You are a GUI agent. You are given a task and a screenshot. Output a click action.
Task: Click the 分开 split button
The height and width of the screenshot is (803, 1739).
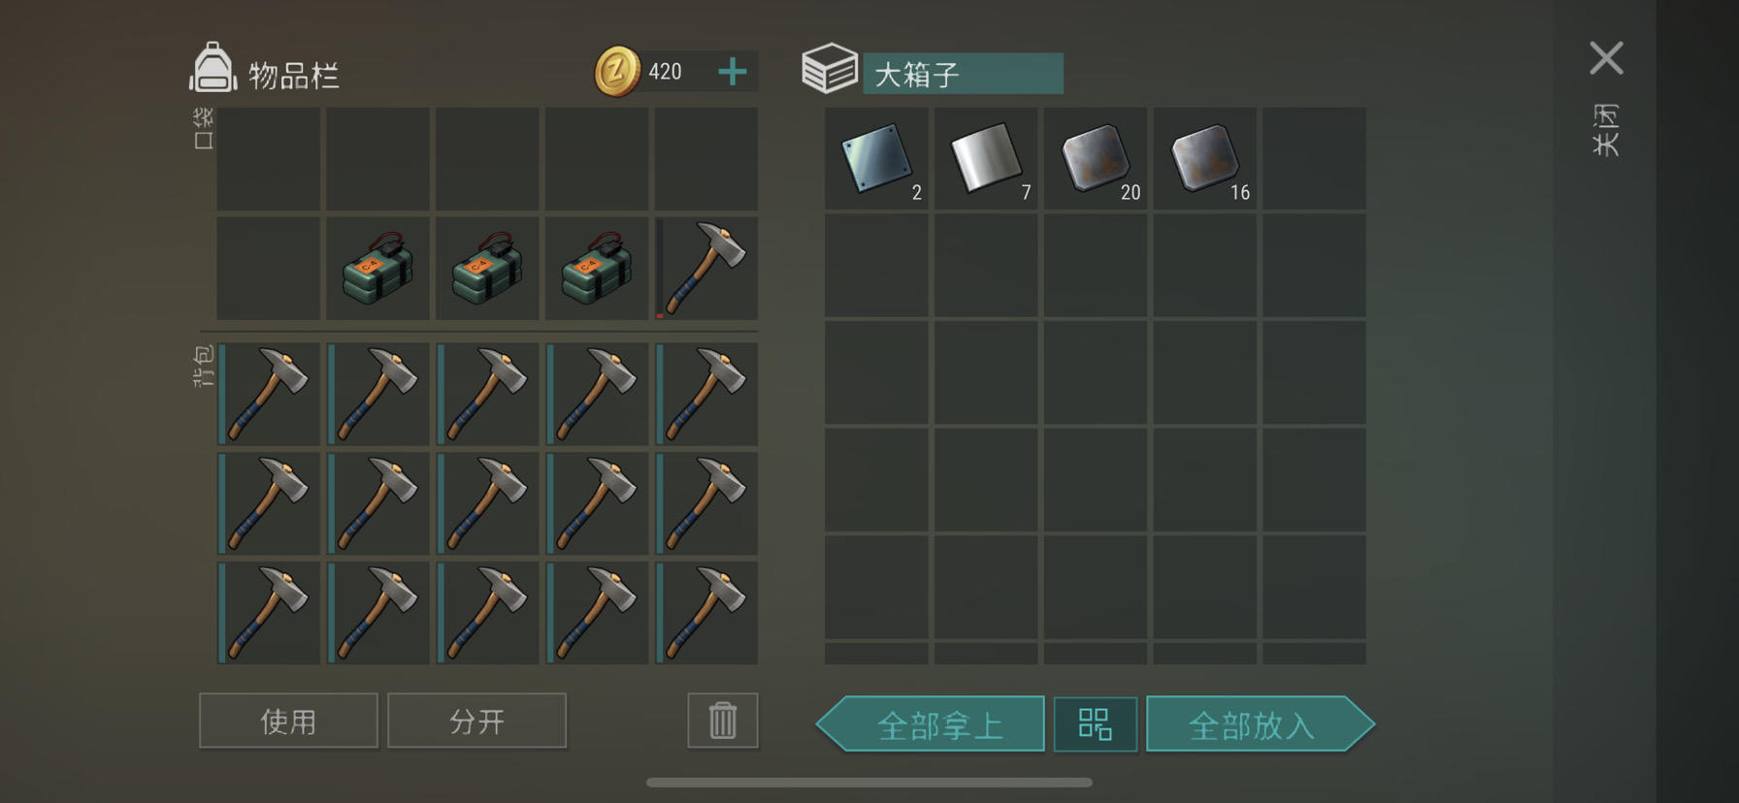point(476,721)
